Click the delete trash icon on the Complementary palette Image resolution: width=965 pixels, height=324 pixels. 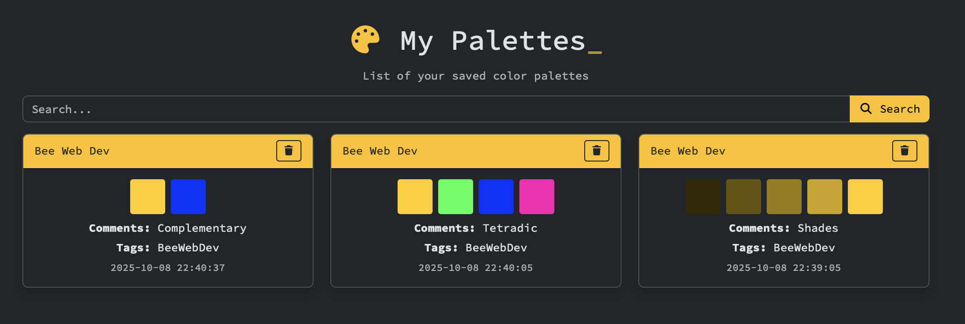coord(288,150)
